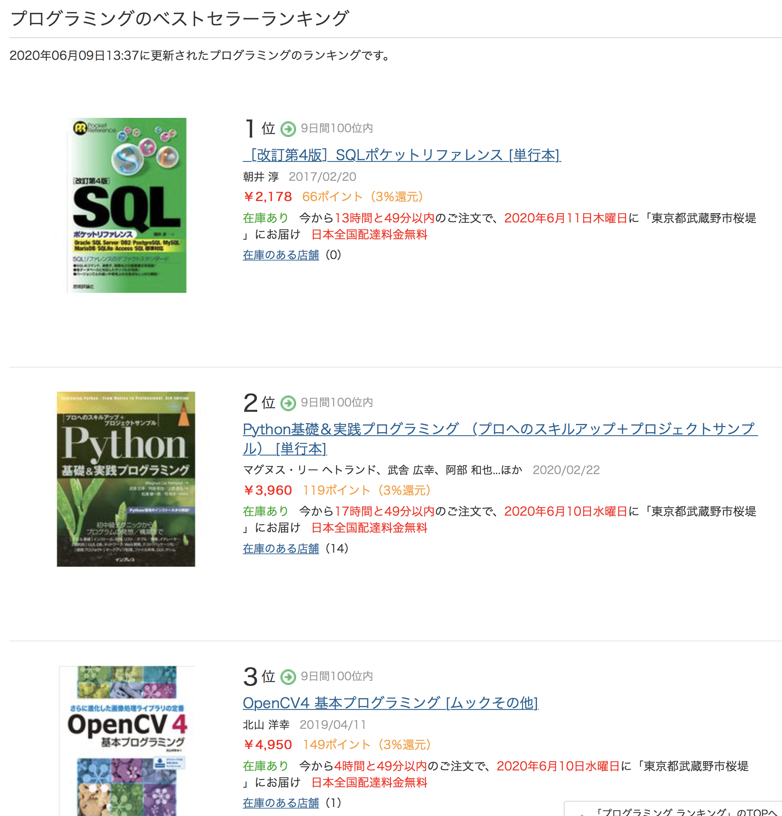Click the ¥3,960 price of Python book

267,490
